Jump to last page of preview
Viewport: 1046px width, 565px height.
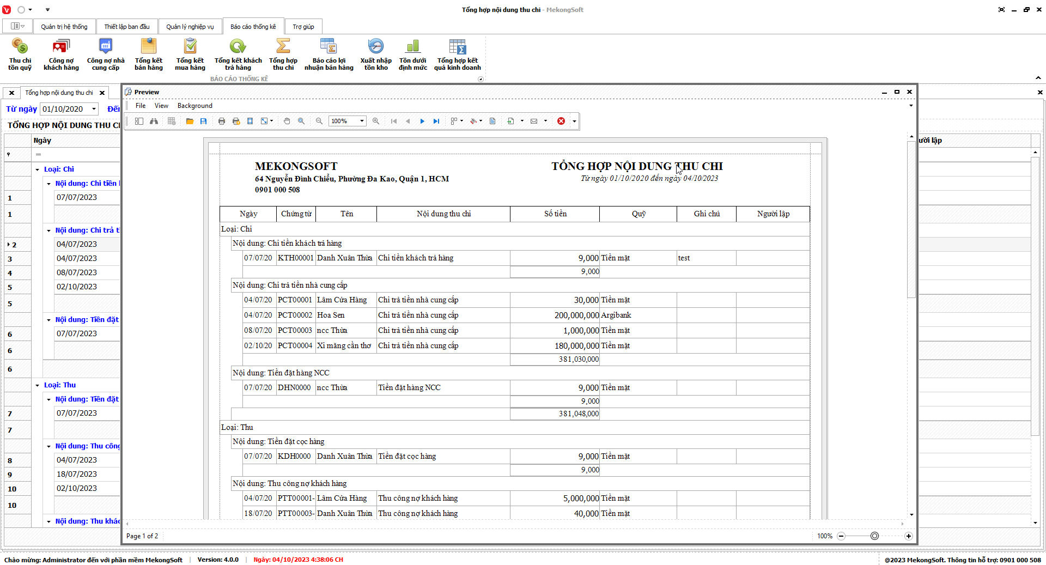436,121
